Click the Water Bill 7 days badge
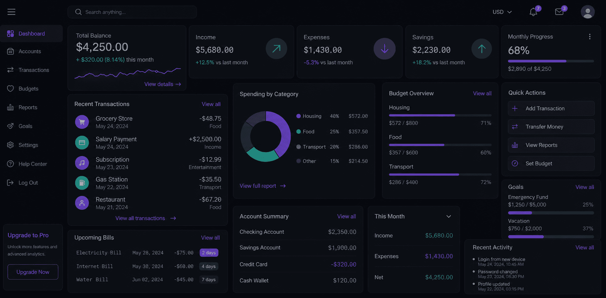606x298 pixels. (x=209, y=280)
